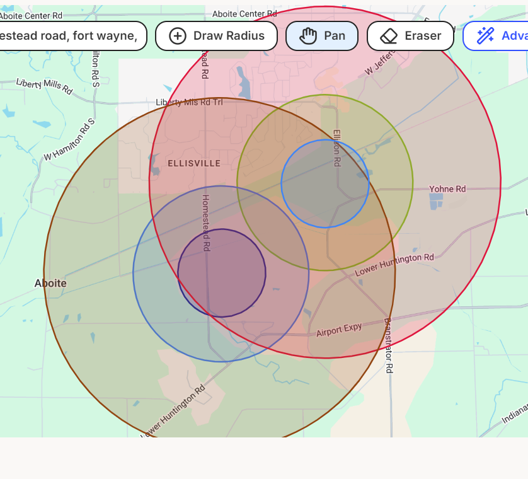Click the ELLISVILLE neighborhood label

[x=194, y=164]
